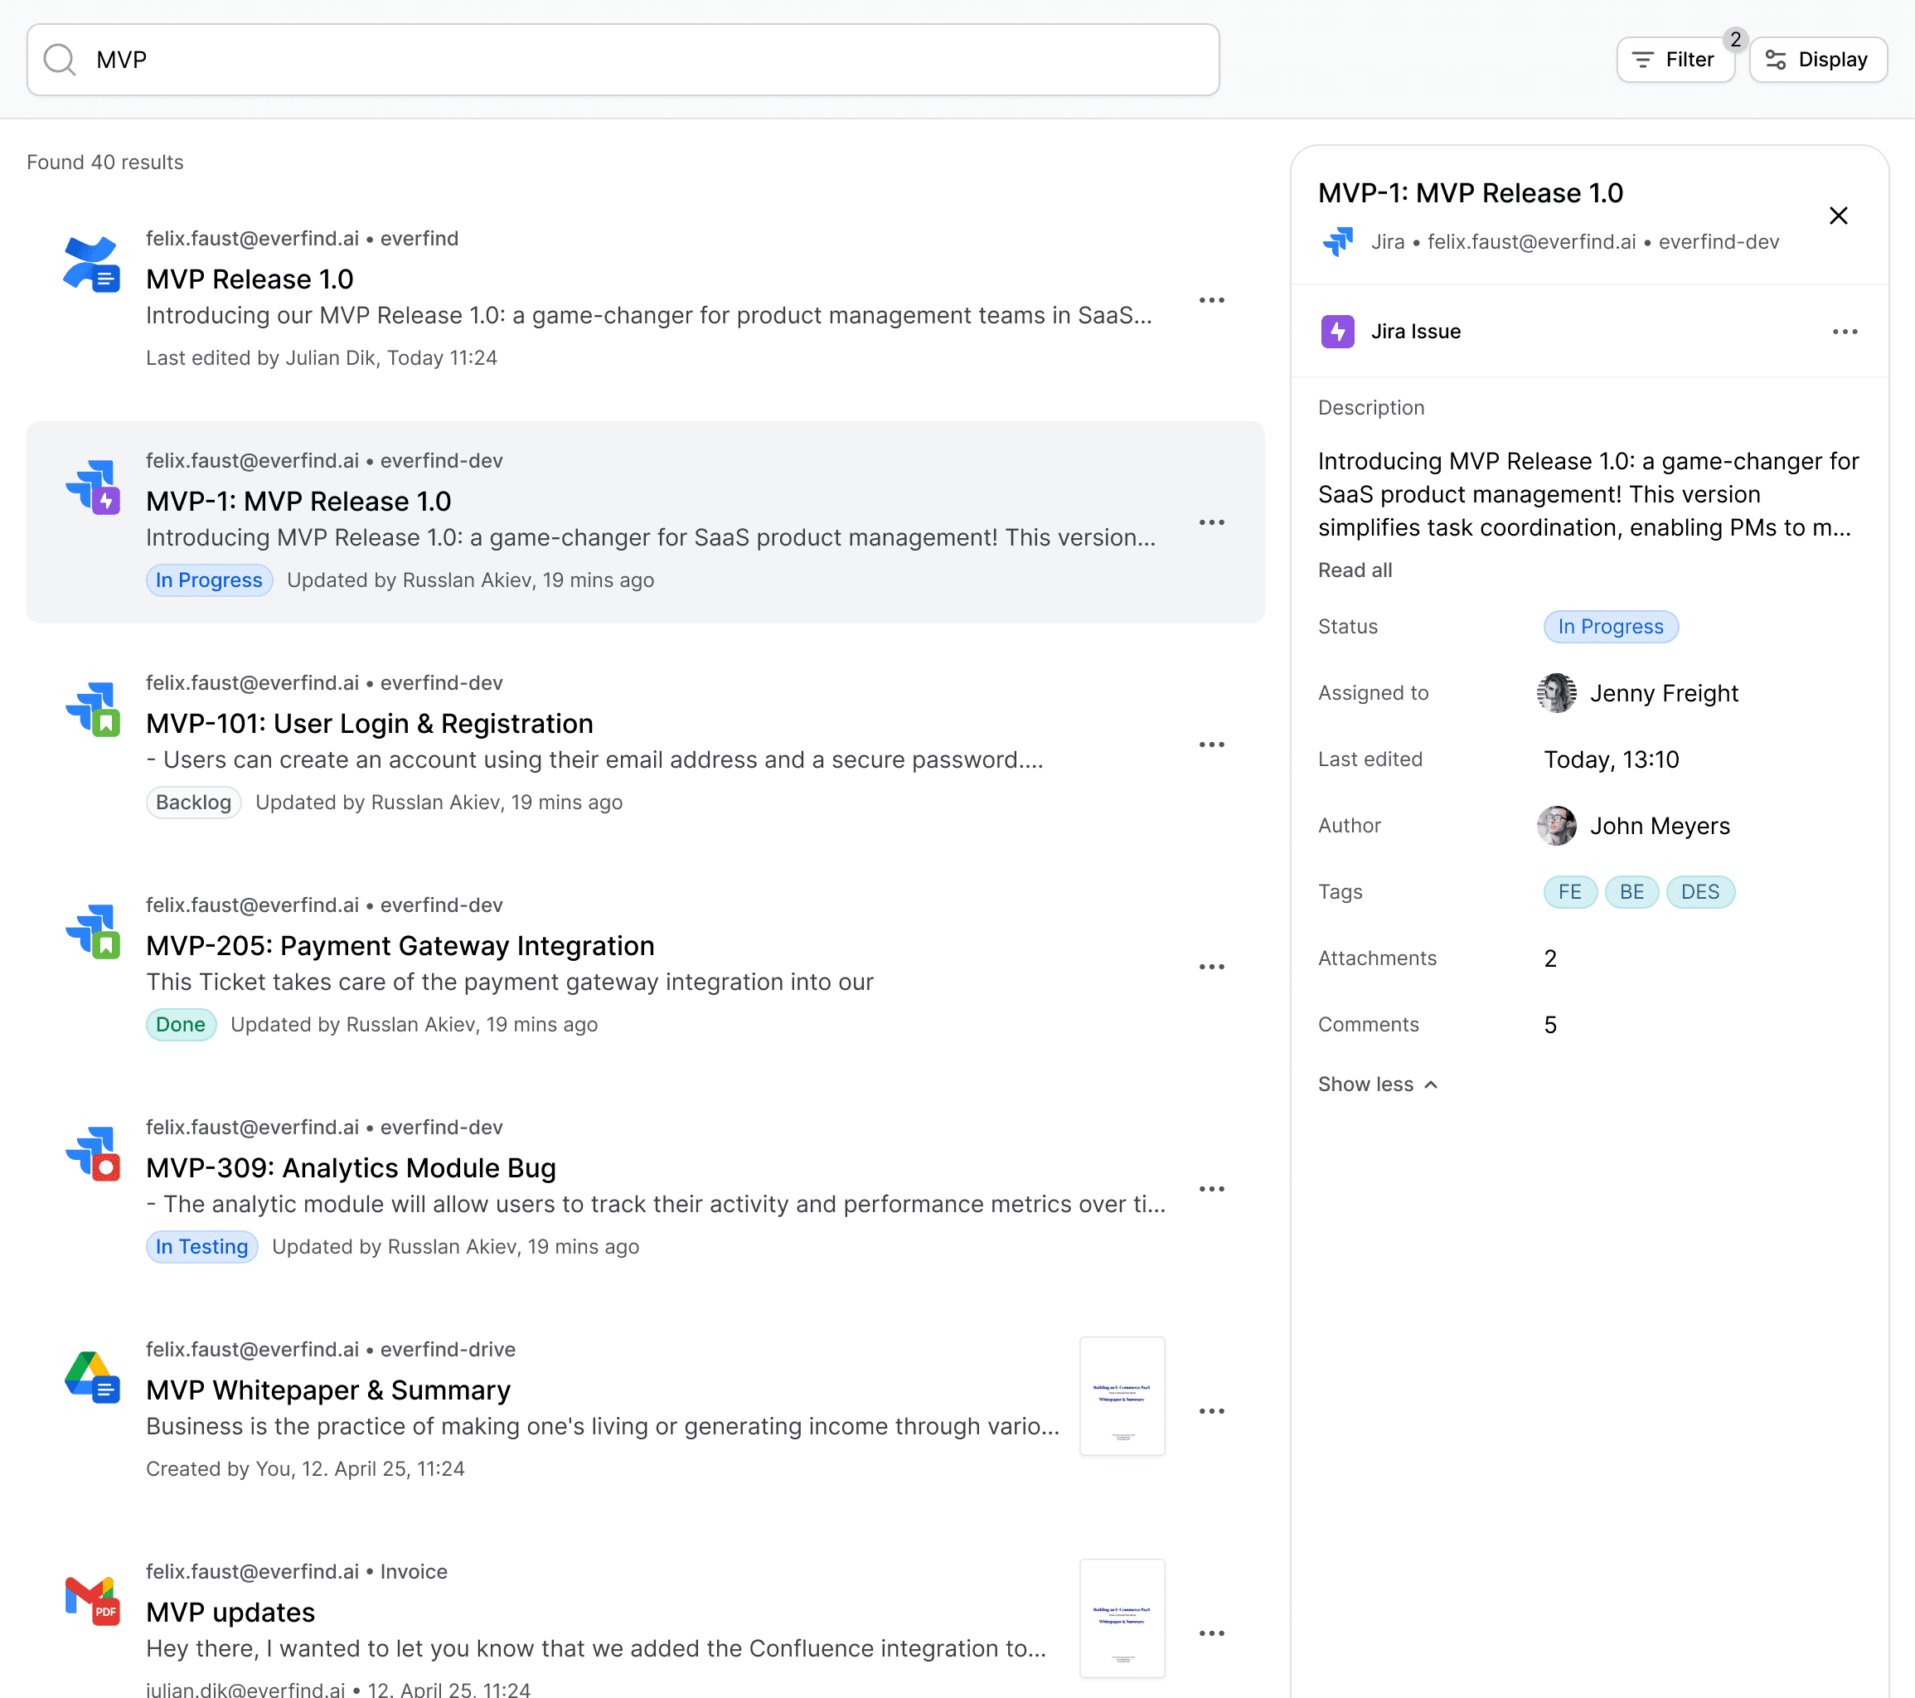The image size is (1915, 1698).
Task: Click the 'Found 40 results' text
Action: (x=105, y=163)
